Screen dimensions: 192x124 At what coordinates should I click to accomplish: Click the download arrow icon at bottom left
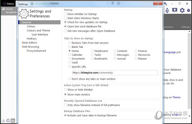point(4,120)
